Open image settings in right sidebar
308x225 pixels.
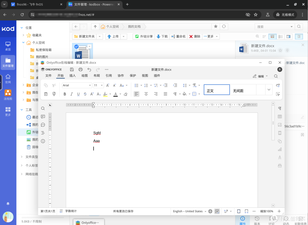tap(280, 125)
